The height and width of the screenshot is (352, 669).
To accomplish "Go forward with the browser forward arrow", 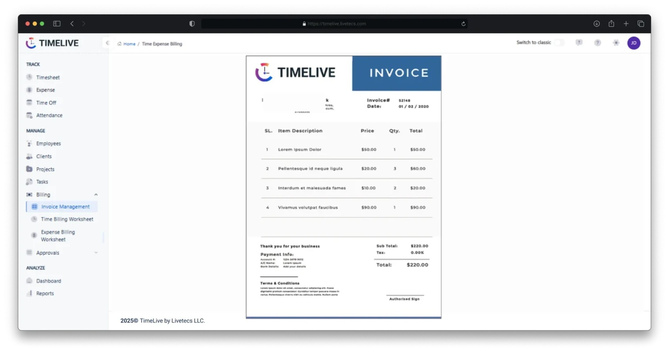I will [83, 24].
